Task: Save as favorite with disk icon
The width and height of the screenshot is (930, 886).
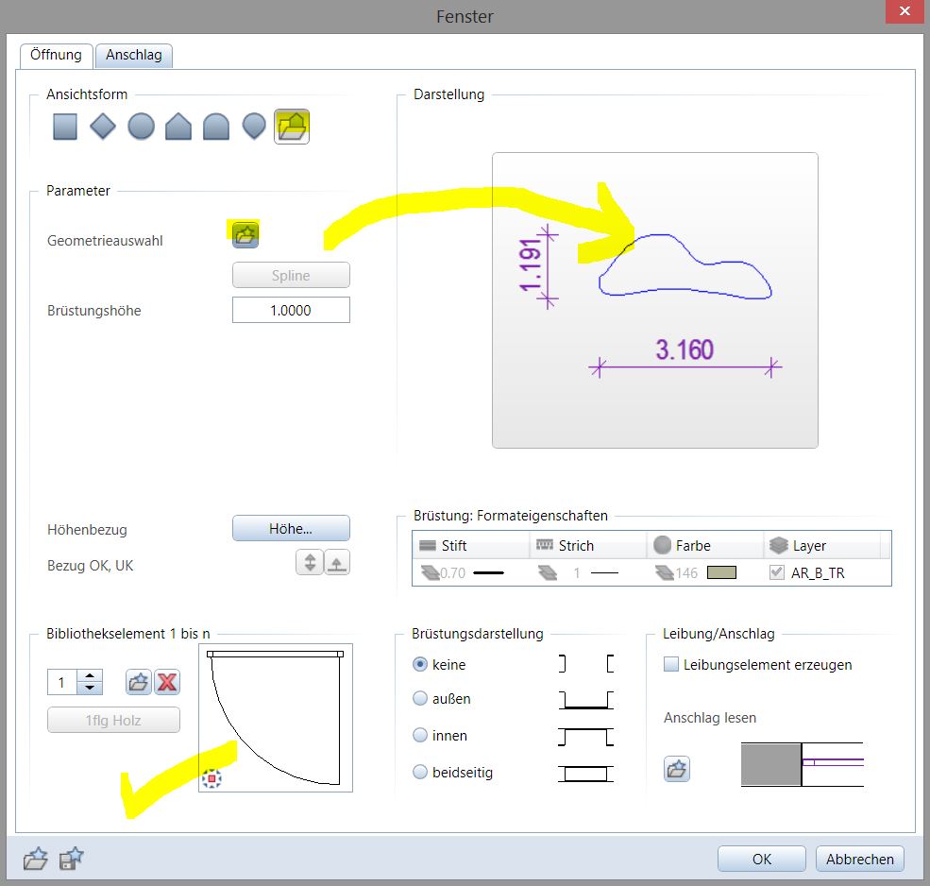Action: [71, 859]
